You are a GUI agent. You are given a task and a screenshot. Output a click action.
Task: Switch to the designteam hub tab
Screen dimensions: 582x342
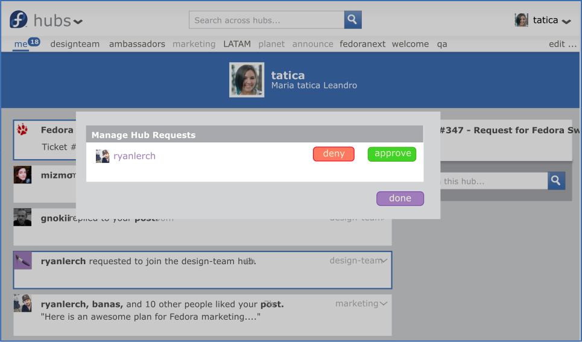tap(75, 44)
